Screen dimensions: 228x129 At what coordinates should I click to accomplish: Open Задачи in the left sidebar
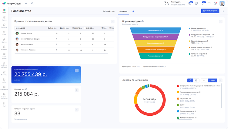click(x=4, y=18)
